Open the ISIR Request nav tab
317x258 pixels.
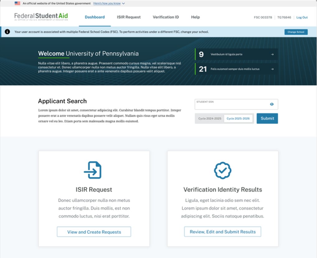pos(129,17)
